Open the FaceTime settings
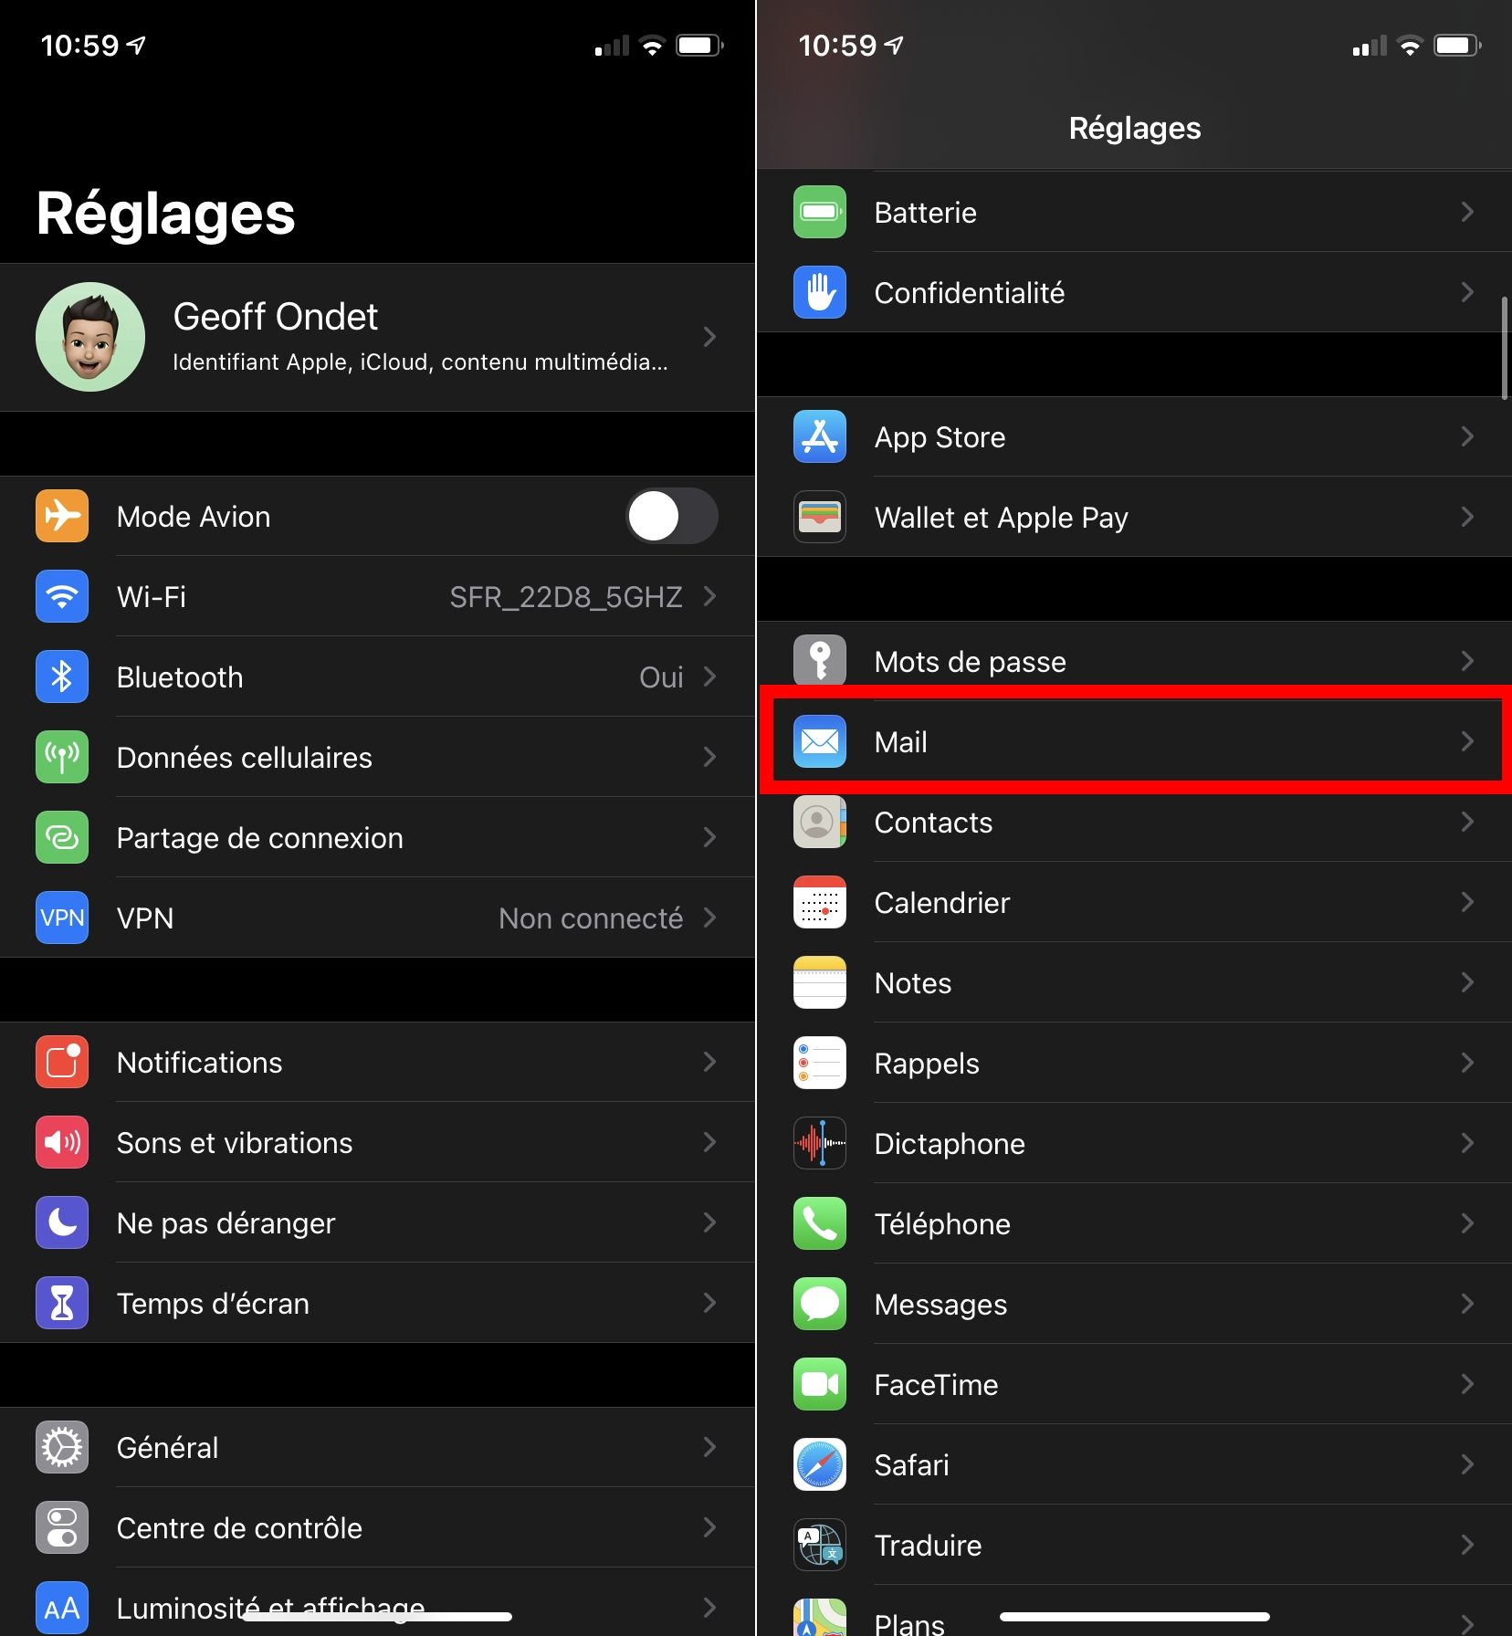Image resolution: width=1512 pixels, height=1636 pixels. pyautogui.click(x=1134, y=1384)
